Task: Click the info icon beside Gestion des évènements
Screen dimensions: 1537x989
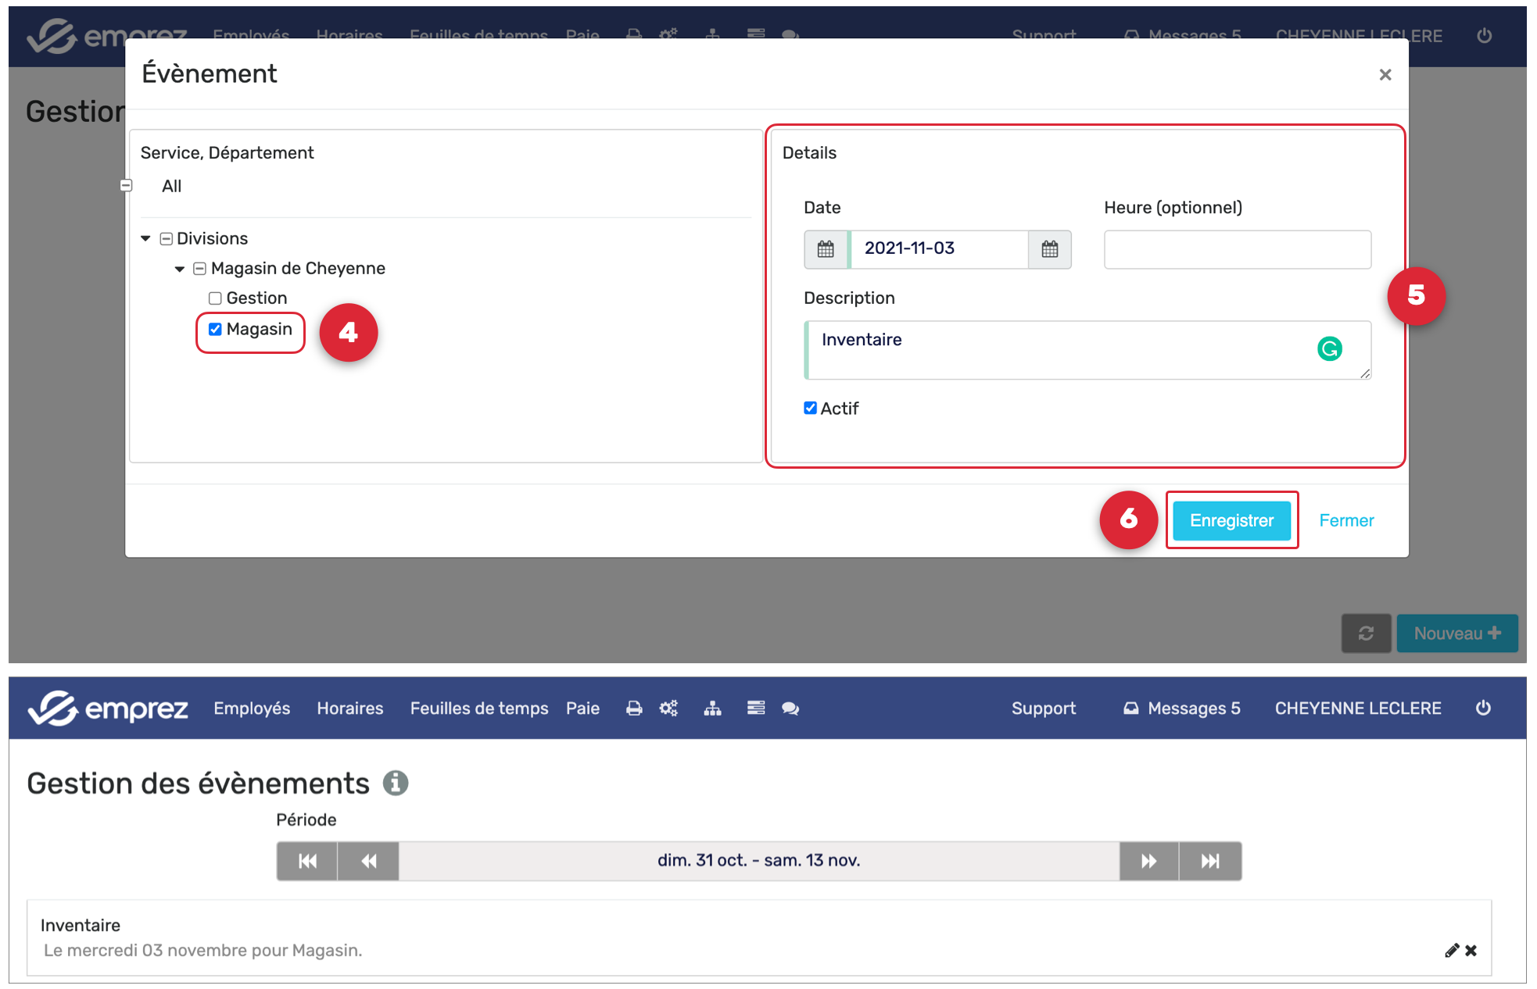Action: pos(396,783)
